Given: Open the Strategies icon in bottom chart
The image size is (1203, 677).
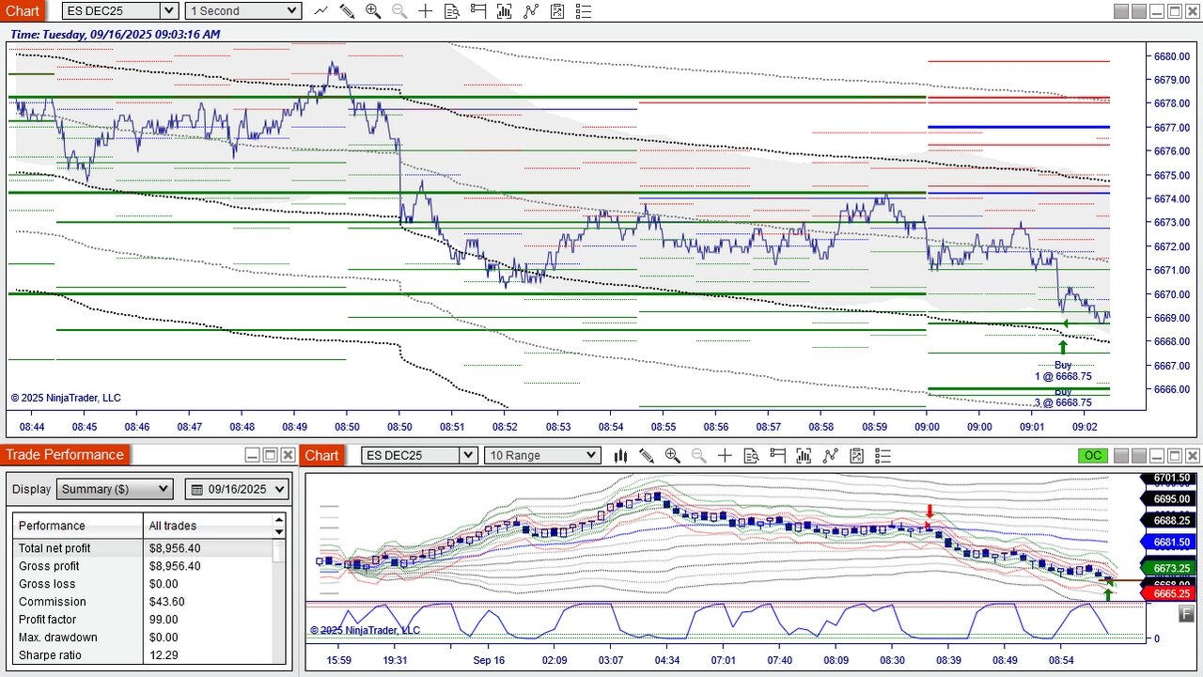Looking at the screenshot, I should [x=856, y=456].
